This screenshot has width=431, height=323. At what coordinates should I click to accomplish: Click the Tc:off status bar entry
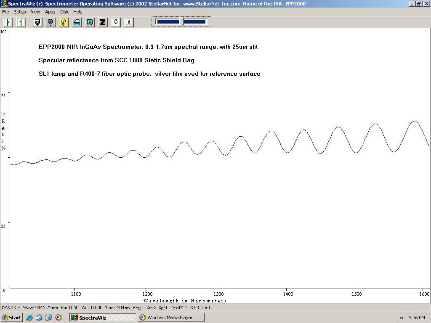176,307
